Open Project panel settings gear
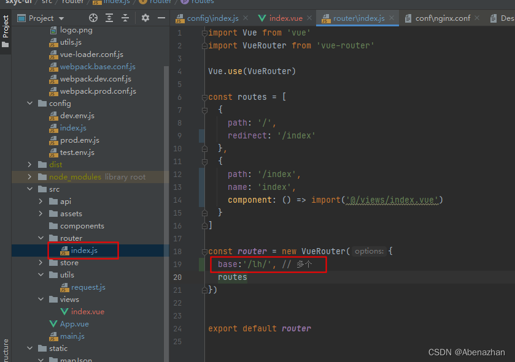 coord(145,18)
